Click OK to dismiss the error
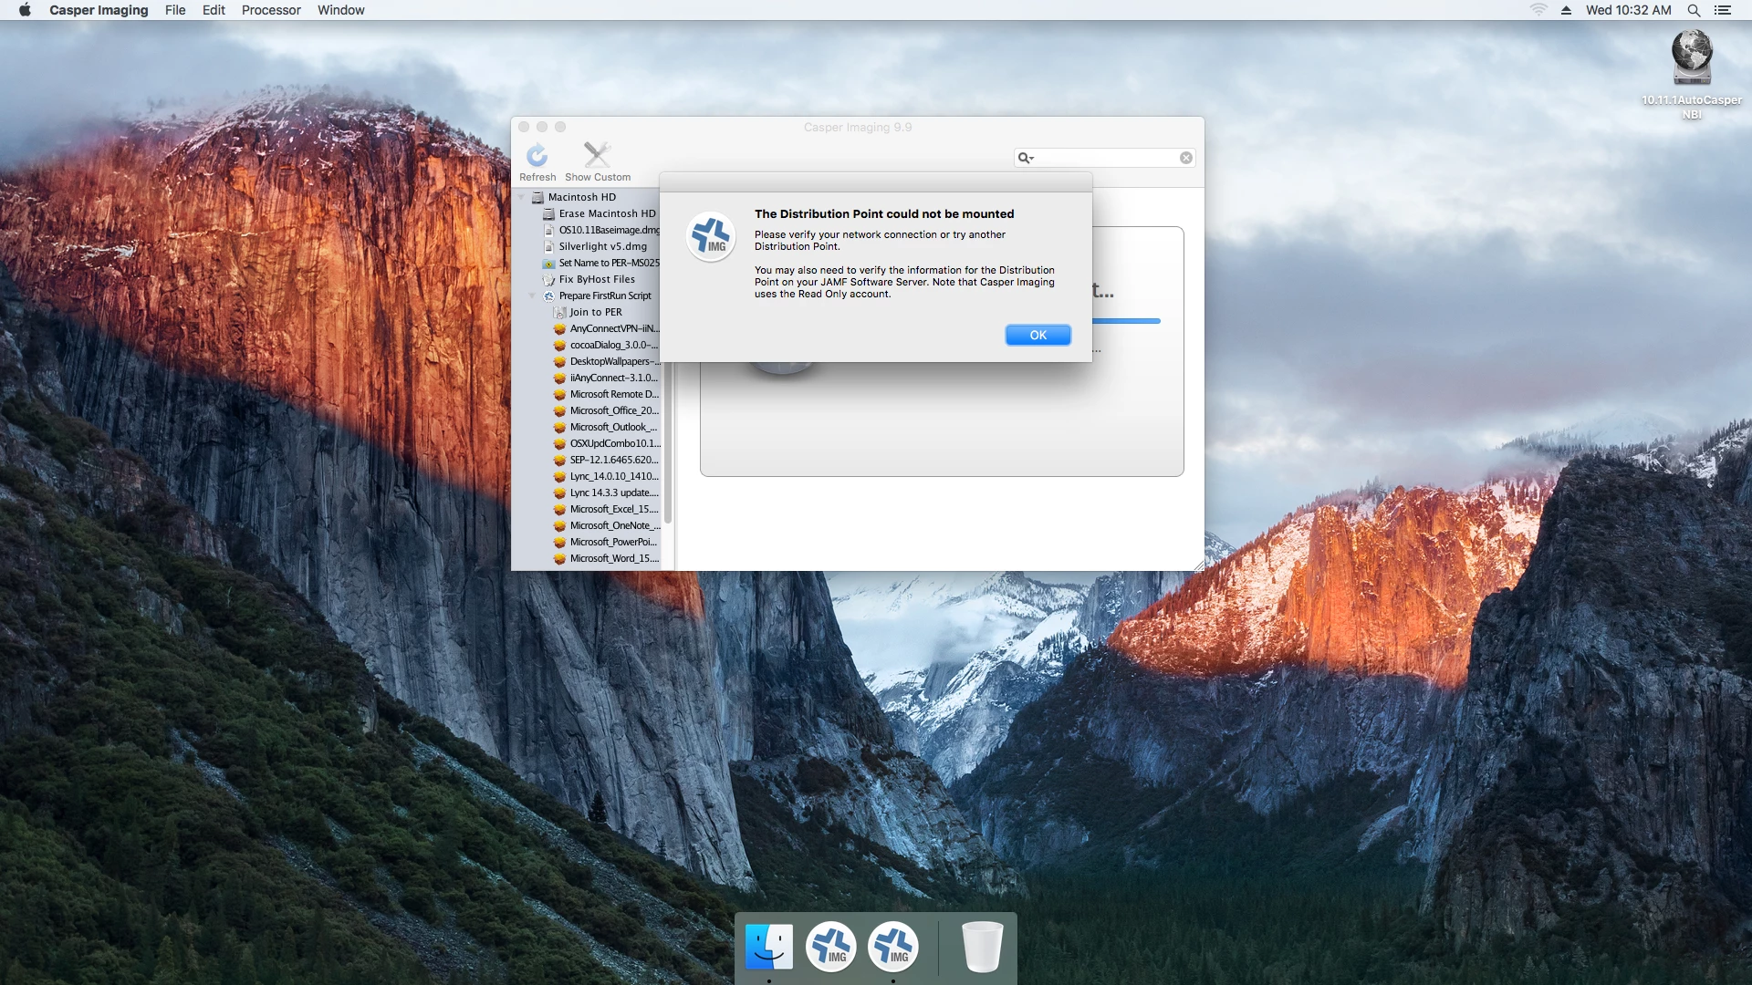This screenshot has height=985, width=1752. point(1038,335)
